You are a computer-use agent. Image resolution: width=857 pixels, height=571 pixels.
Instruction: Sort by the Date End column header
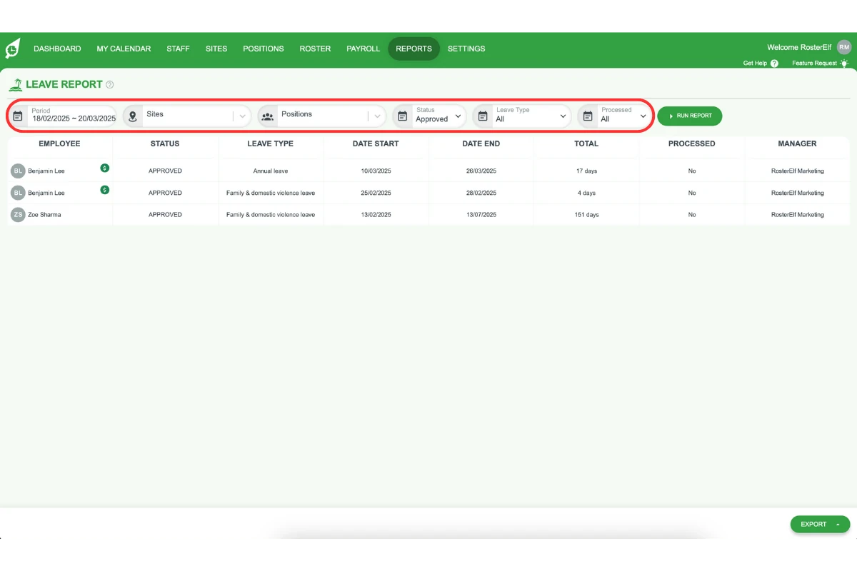[481, 143]
